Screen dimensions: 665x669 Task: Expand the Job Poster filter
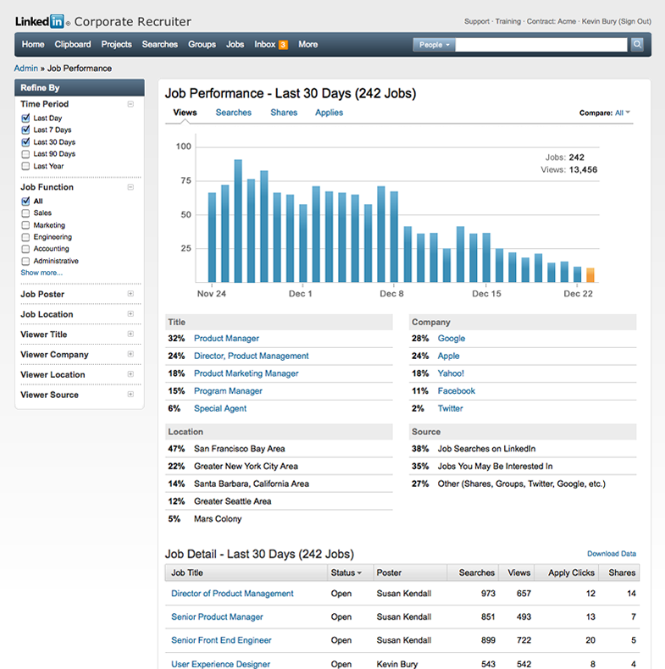tap(130, 294)
